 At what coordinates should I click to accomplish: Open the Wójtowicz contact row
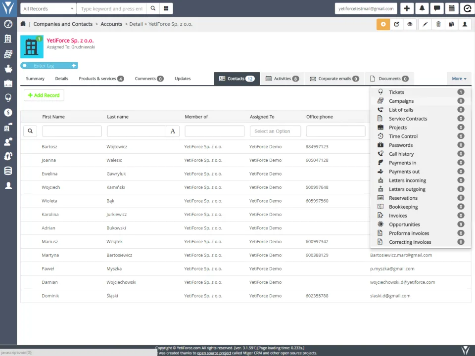246,146
